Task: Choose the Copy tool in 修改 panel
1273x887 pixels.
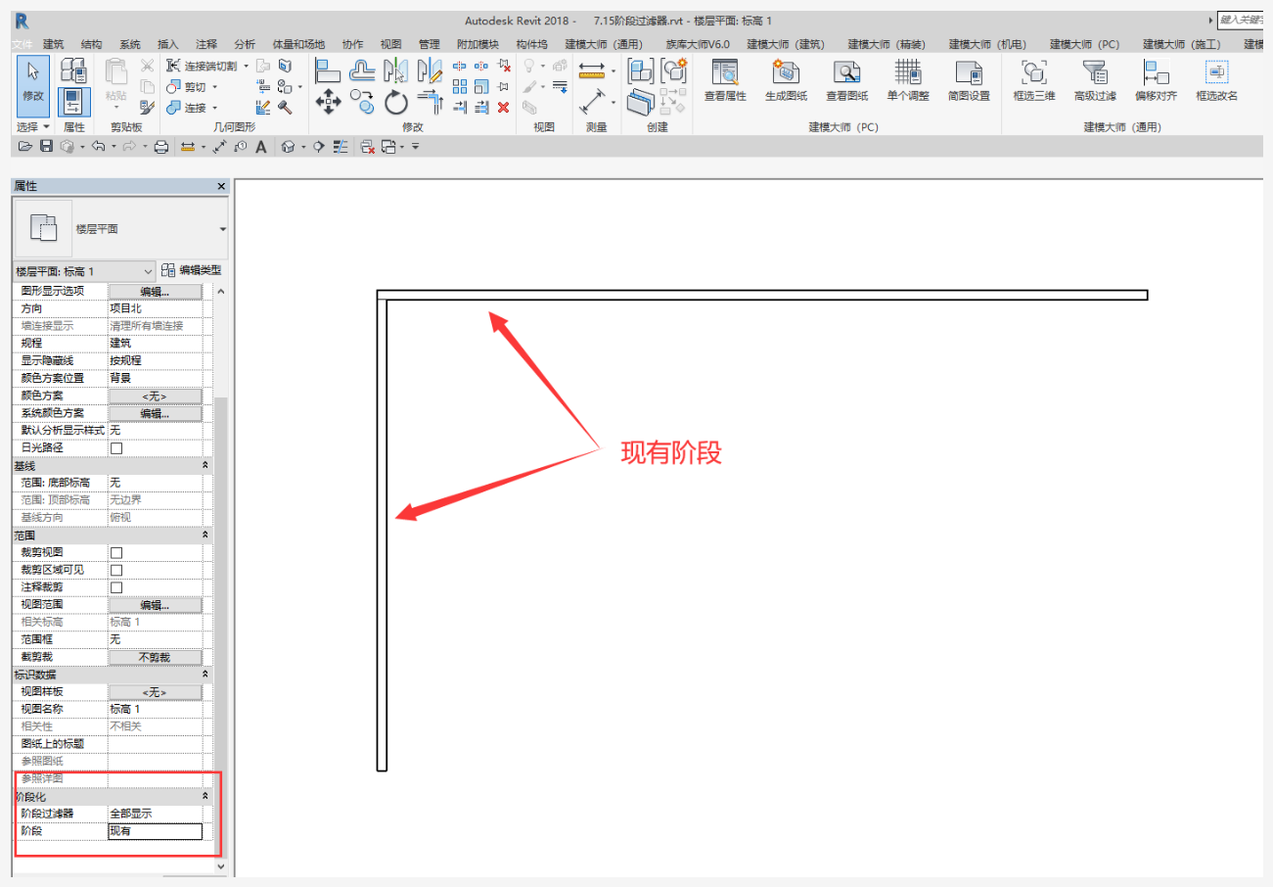Action: (362, 101)
